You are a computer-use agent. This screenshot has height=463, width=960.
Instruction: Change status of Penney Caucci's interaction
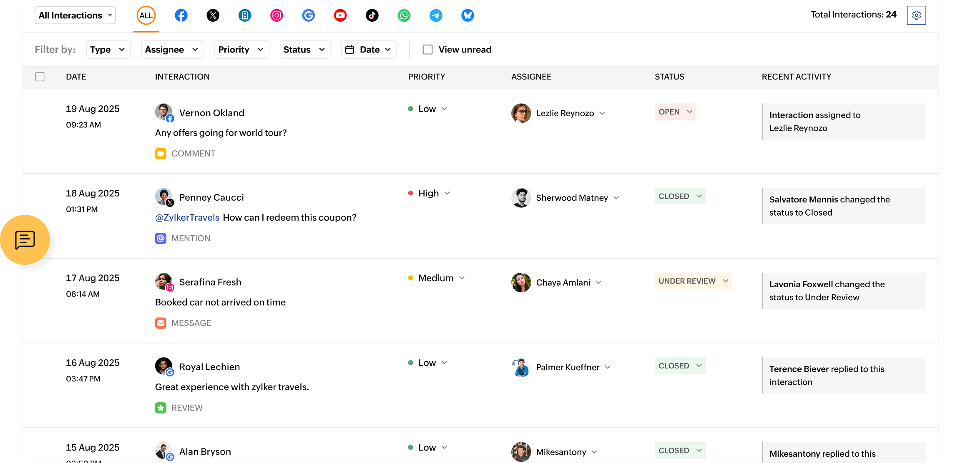[x=680, y=196]
